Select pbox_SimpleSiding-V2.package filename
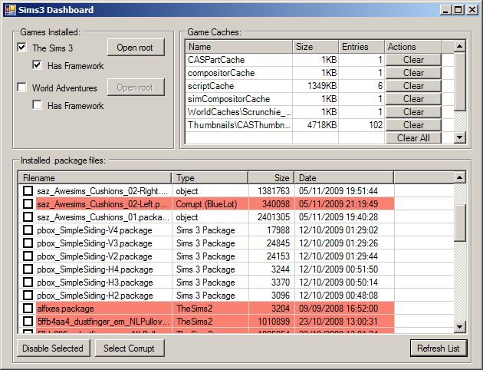483x370 pixels. point(94,256)
